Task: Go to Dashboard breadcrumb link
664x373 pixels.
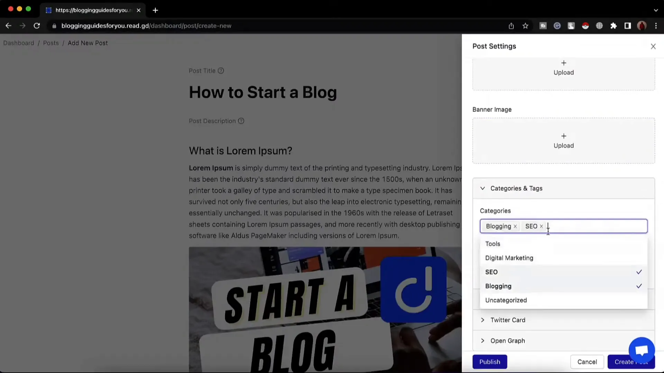Action: click(x=19, y=43)
